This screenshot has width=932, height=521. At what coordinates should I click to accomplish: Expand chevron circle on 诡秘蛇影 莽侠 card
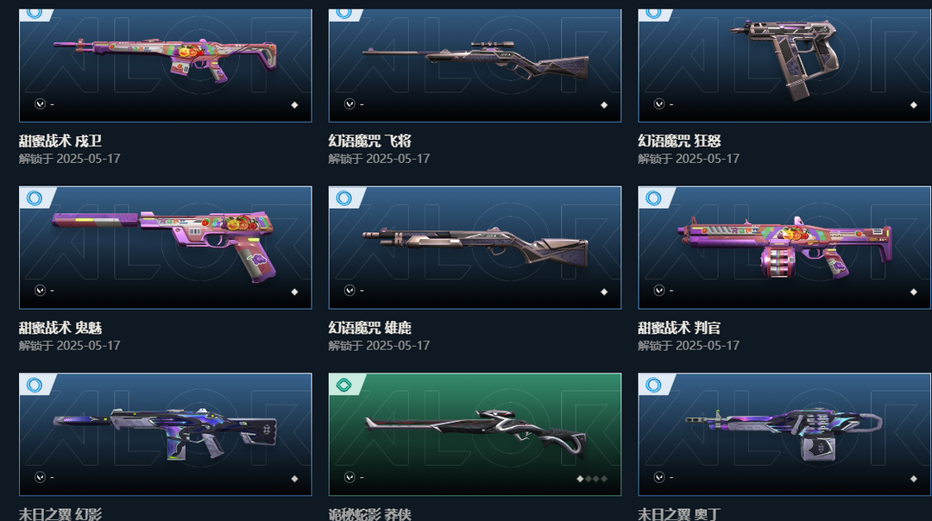point(349,477)
